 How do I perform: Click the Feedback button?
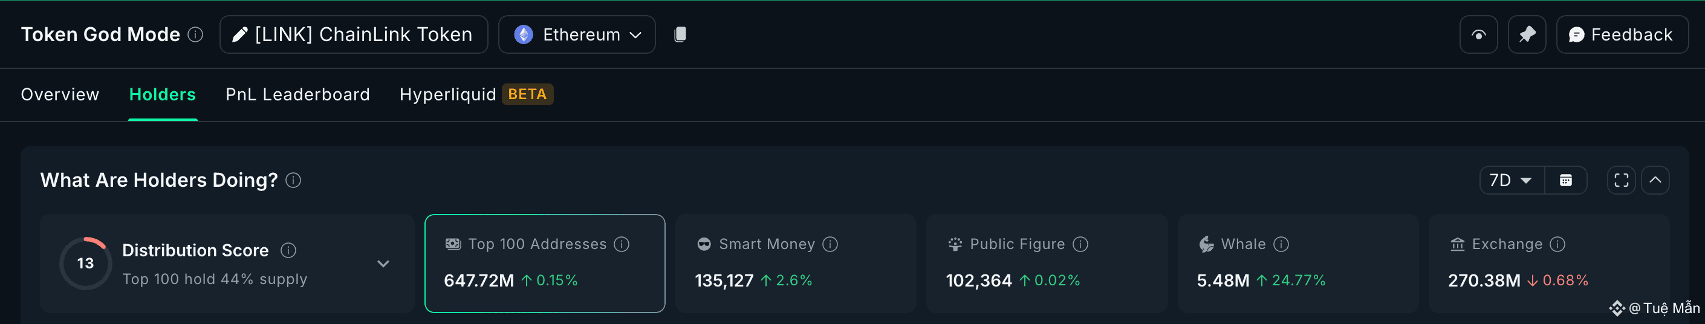tap(1622, 34)
